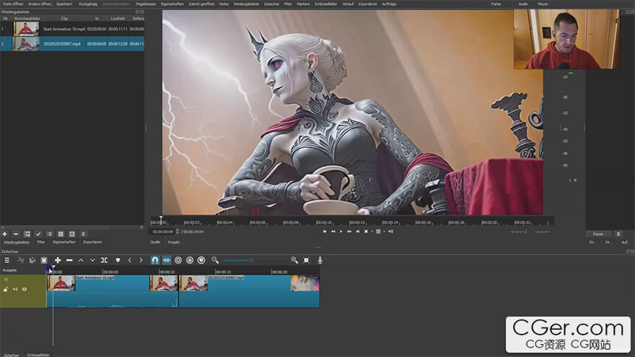Hide the V1 track with eye icon

(24, 289)
